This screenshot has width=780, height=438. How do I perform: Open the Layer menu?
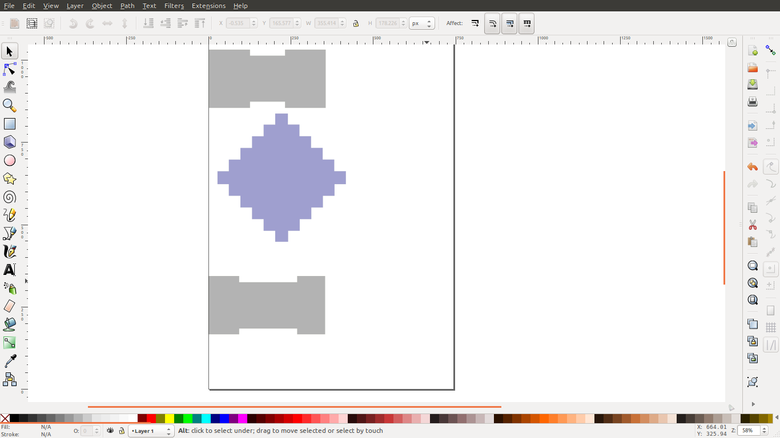tap(75, 6)
